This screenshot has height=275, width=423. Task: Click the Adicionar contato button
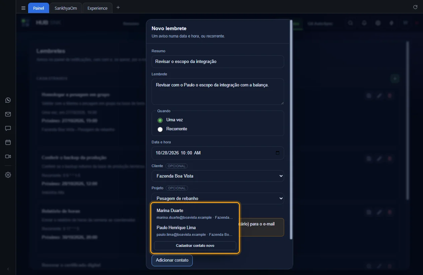pyautogui.click(x=172, y=260)
